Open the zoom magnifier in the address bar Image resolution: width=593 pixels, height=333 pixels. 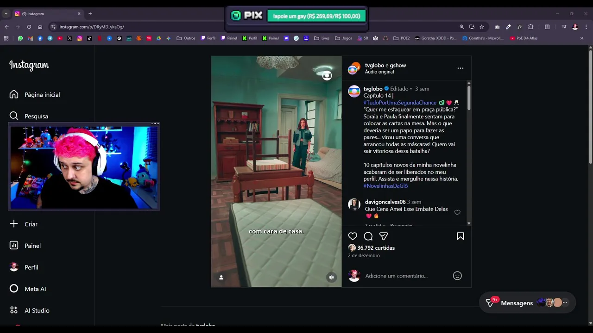(462, 27)
